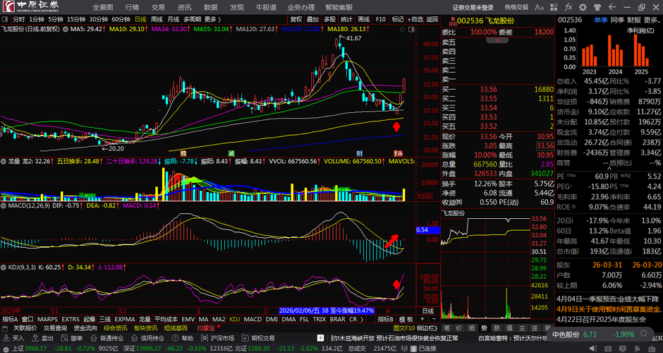Expand the 更多 period dropdown
The height and width of the screenshot is (353, 663).
[212, 20]
